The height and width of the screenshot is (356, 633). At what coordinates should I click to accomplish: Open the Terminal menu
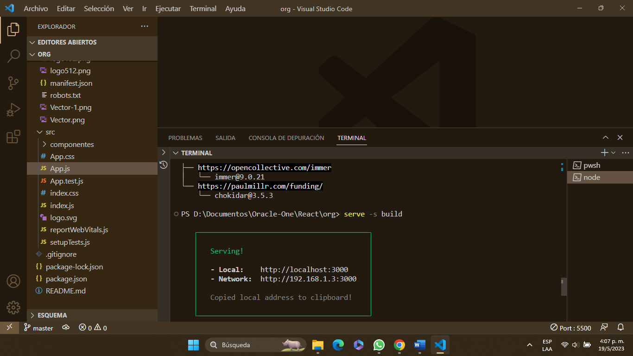tap(203, 8)
